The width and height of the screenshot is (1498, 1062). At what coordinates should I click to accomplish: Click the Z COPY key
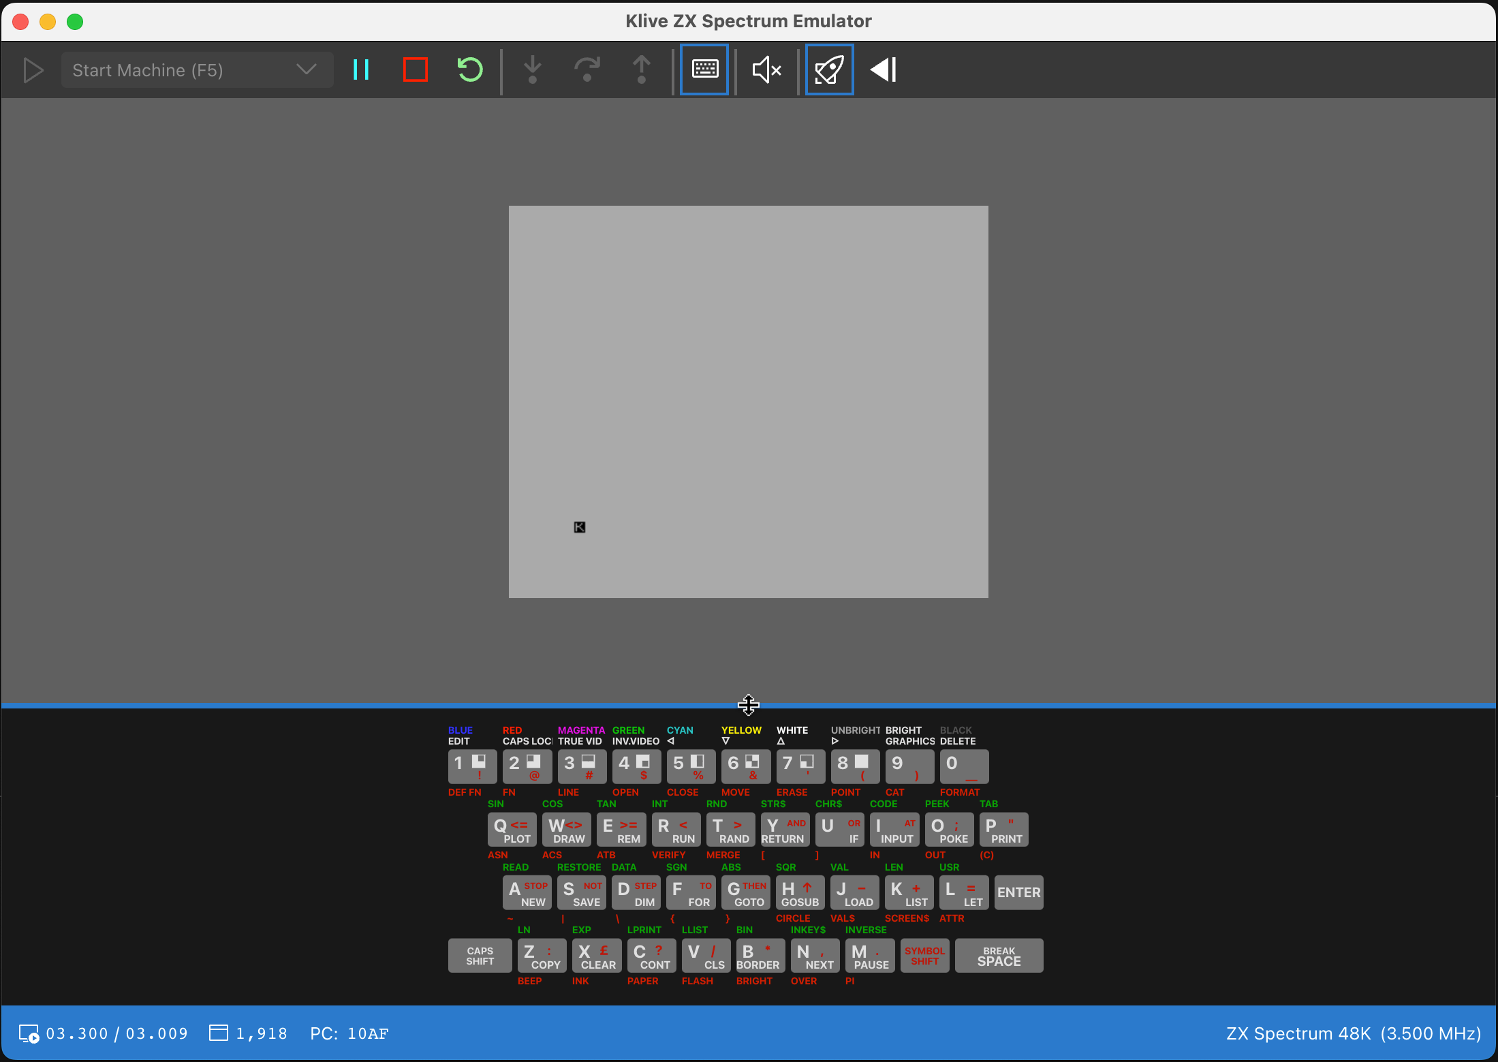[542, 956]
